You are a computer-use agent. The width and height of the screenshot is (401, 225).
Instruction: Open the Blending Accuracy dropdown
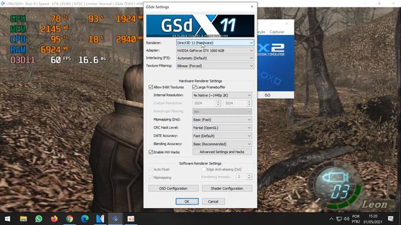(222, 144)
